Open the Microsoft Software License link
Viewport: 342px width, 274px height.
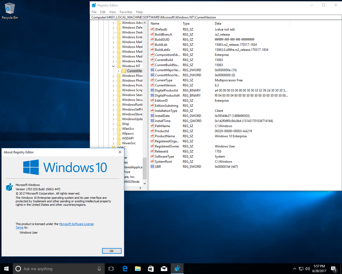coord(76,224)
